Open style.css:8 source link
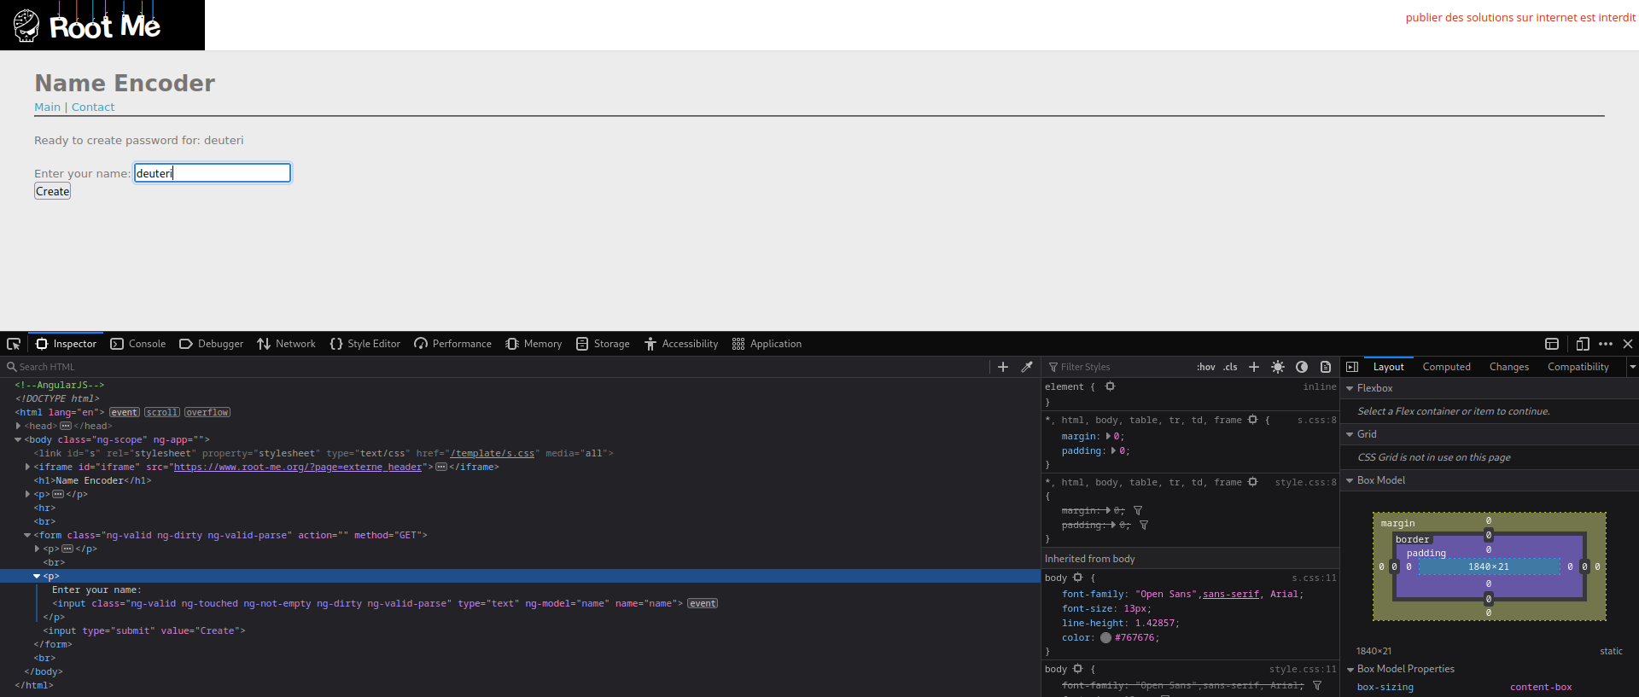This screenshot has width=1639, height=697. (1305, 482)
